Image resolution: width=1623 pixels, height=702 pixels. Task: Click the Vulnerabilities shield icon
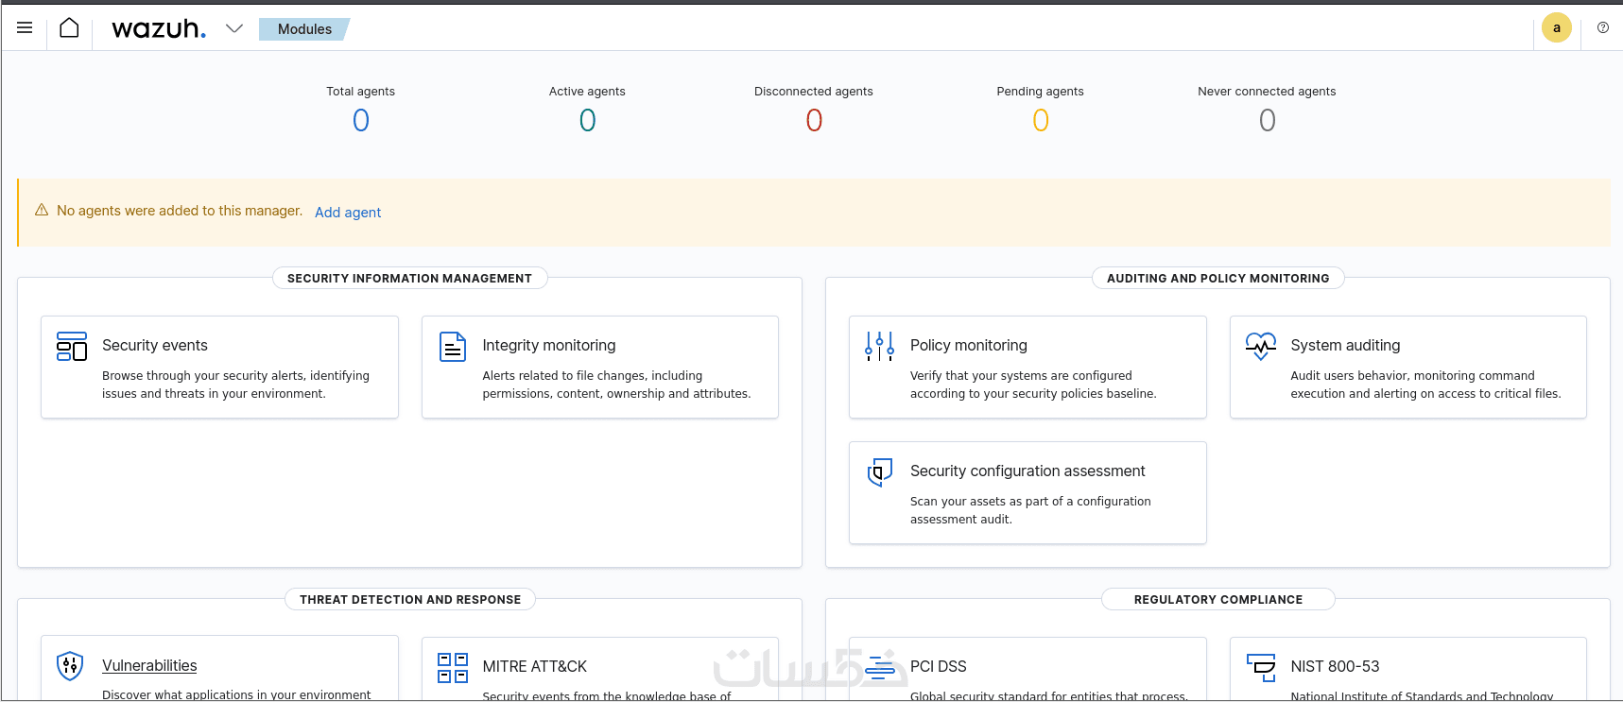tap(70, 666)
